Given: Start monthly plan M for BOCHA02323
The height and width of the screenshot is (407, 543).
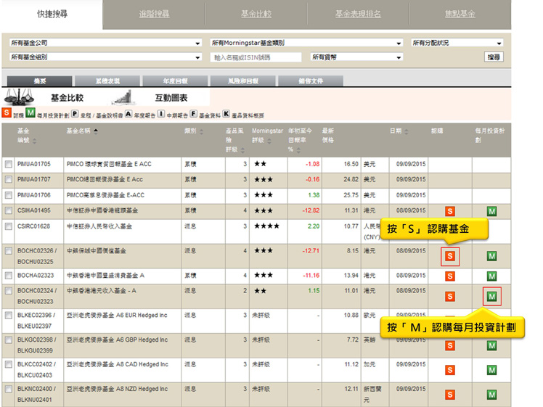Looking at the screenshot, I should 491,276.
